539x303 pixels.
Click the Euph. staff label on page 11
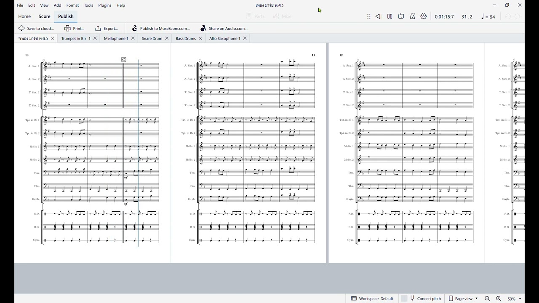tap(191, 199)
